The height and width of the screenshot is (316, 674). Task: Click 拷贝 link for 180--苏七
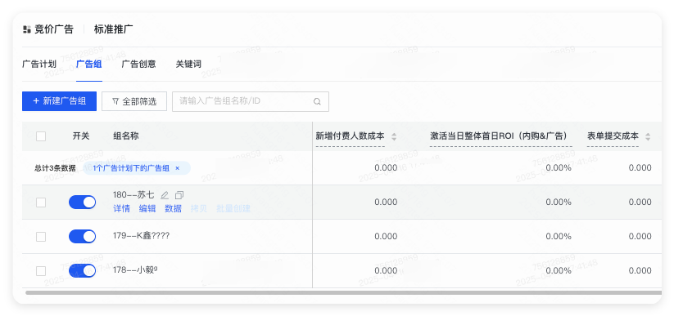tap(199, 209)
